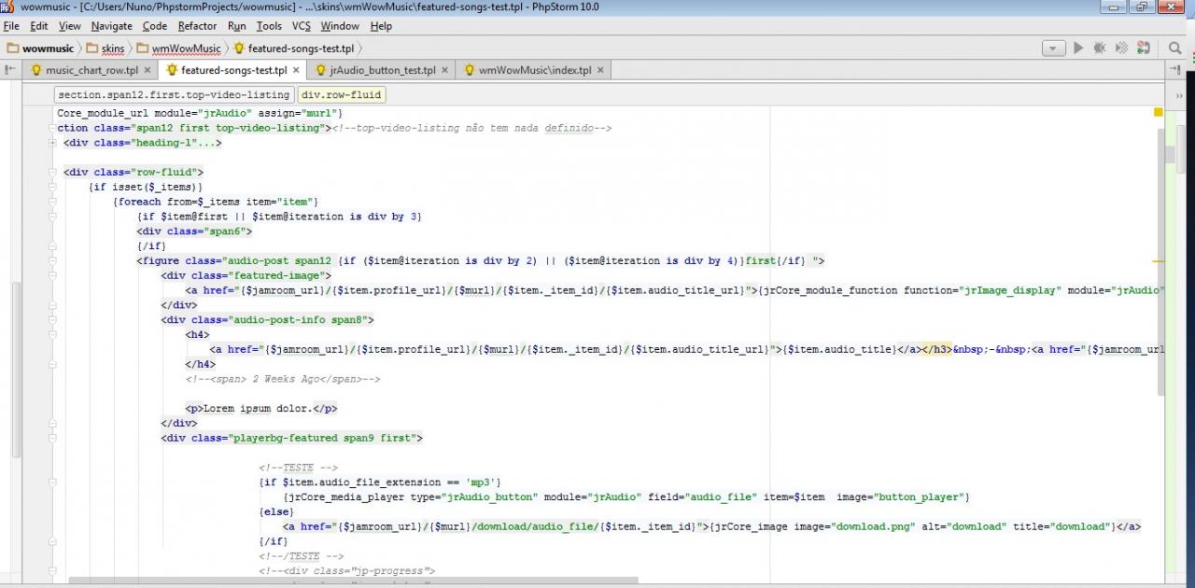Click the jp-progress commented div line
This screenshot has width=1195, height=588.
click(x=346, y=570)
